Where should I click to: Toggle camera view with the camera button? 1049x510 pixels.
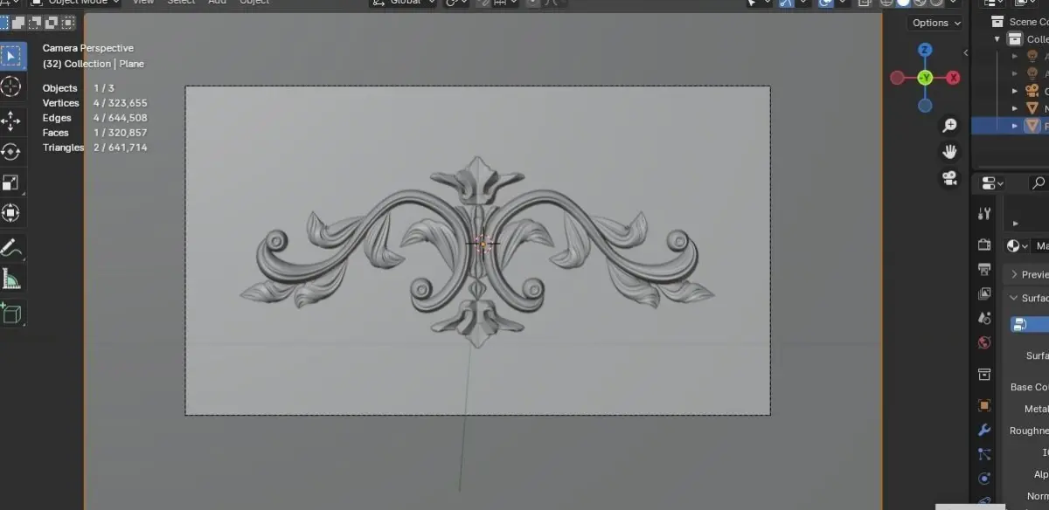tap(949, 178)
